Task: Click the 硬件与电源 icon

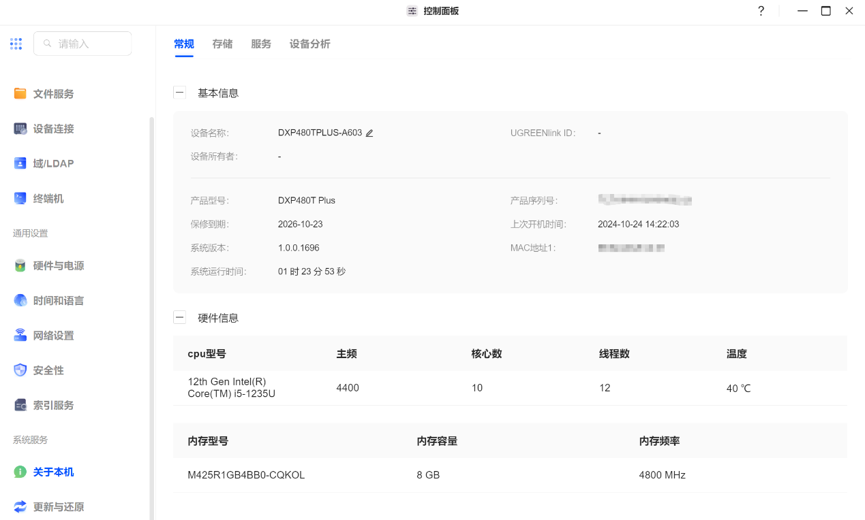Action: (20, 265)
